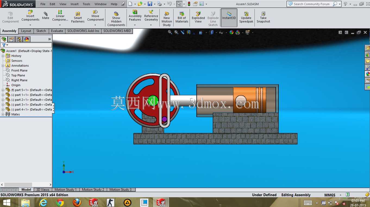Click Zoom to Fit in view toolbar
This screenshot has height=207, width=370.
(170, 32)
